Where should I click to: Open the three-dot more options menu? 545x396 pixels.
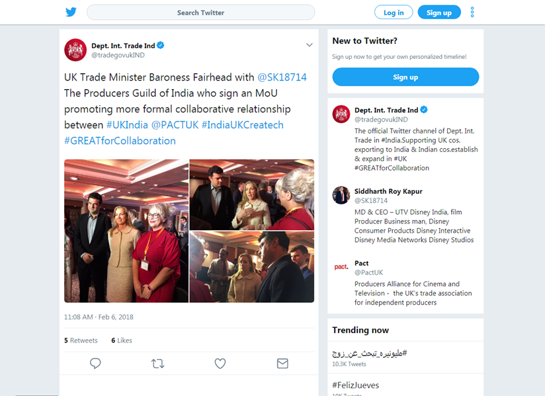[472, 12]
